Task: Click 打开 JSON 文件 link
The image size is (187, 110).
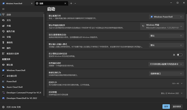Action: click(x=14, y=107)
